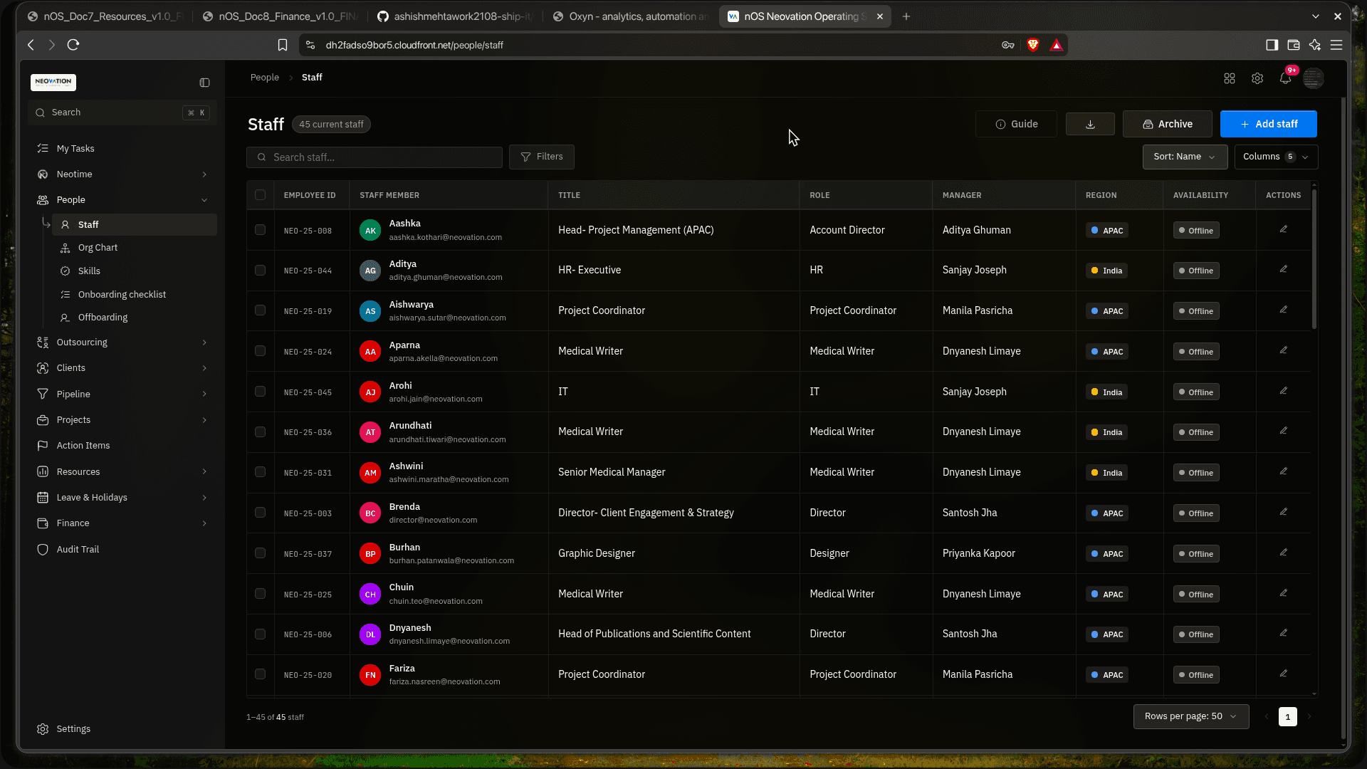The width and height of the screenshot is (1367, 769).
Task: Open the settings gear in top header
Action: [1257, 78]
